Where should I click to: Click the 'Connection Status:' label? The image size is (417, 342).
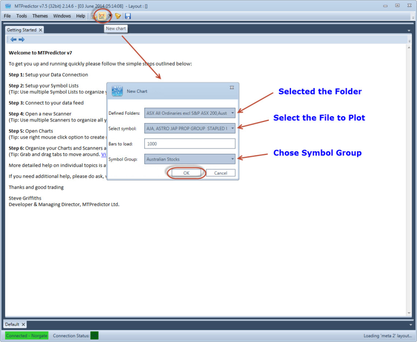coord(71,336)
